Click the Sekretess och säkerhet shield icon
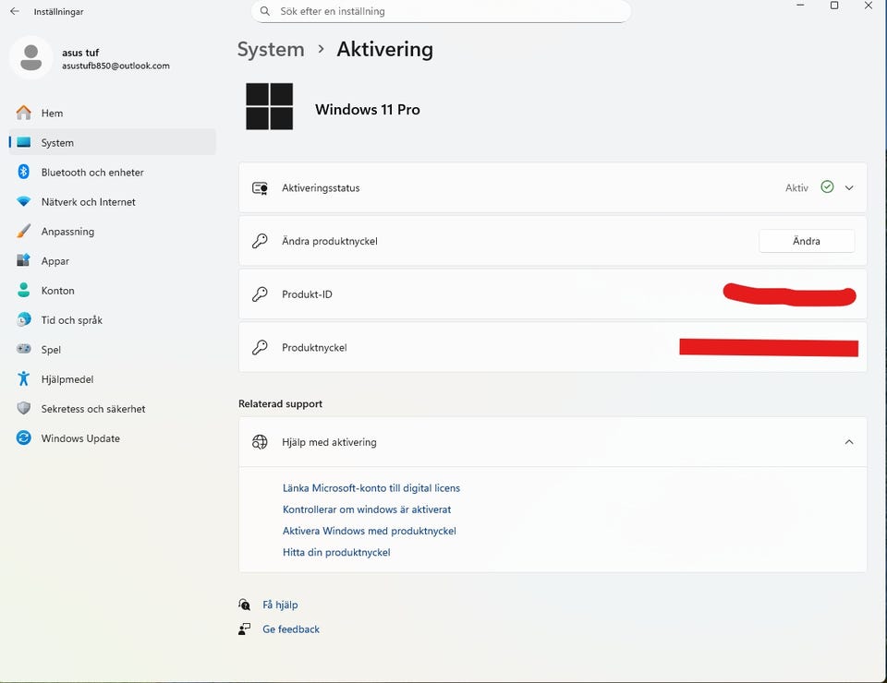 pyautogui.click(x=24, y=409)
